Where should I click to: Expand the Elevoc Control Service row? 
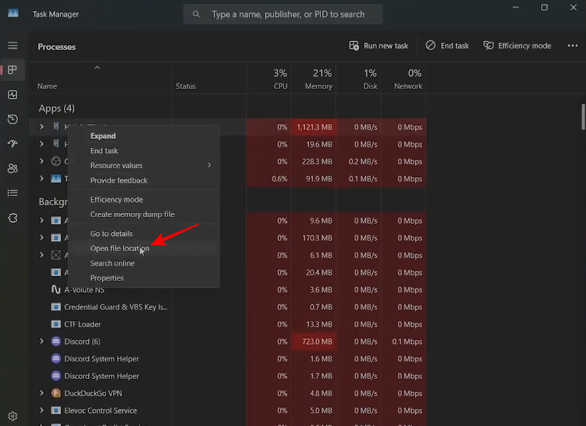point(41,410)
